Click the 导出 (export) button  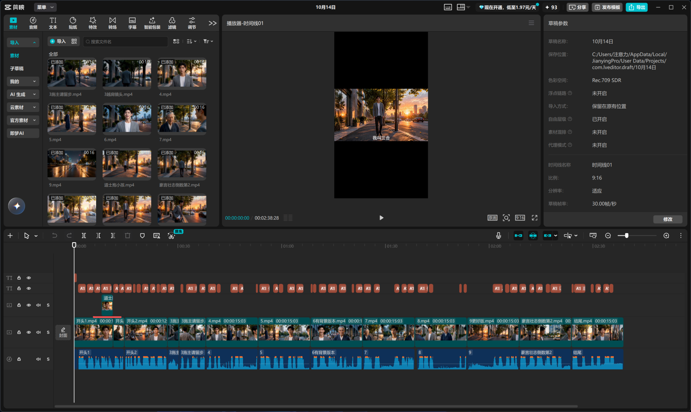637,7
